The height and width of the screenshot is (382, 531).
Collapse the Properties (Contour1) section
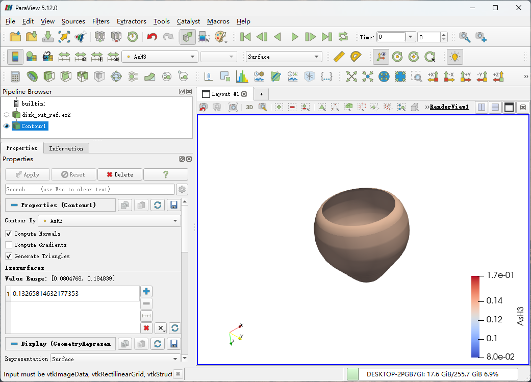coord(14,205)
